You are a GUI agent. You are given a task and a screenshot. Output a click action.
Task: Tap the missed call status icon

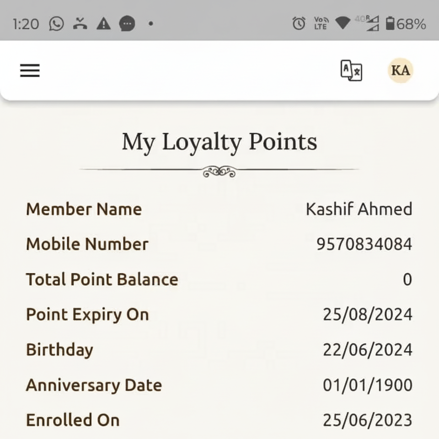click(x=80, y=24)
